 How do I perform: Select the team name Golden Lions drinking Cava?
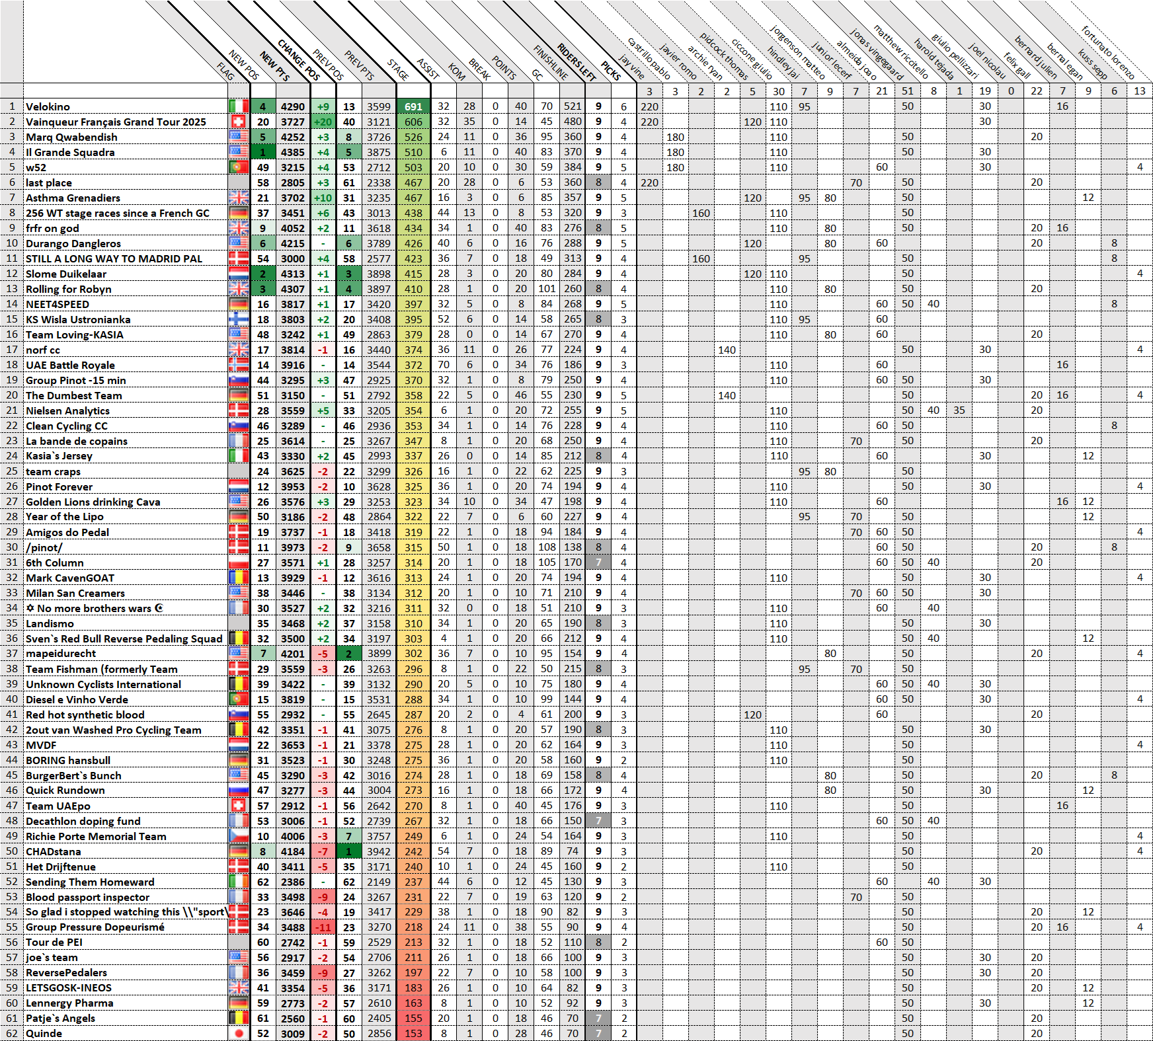pos(93,502)
